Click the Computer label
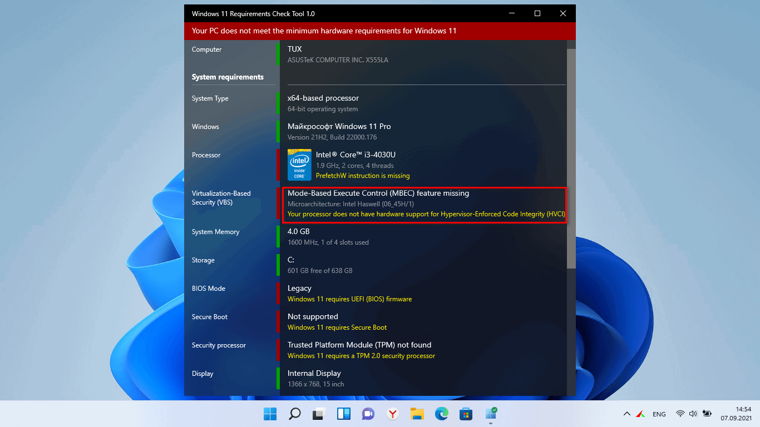The height and width of the screenshot is (427, 760). pos(207,49)
